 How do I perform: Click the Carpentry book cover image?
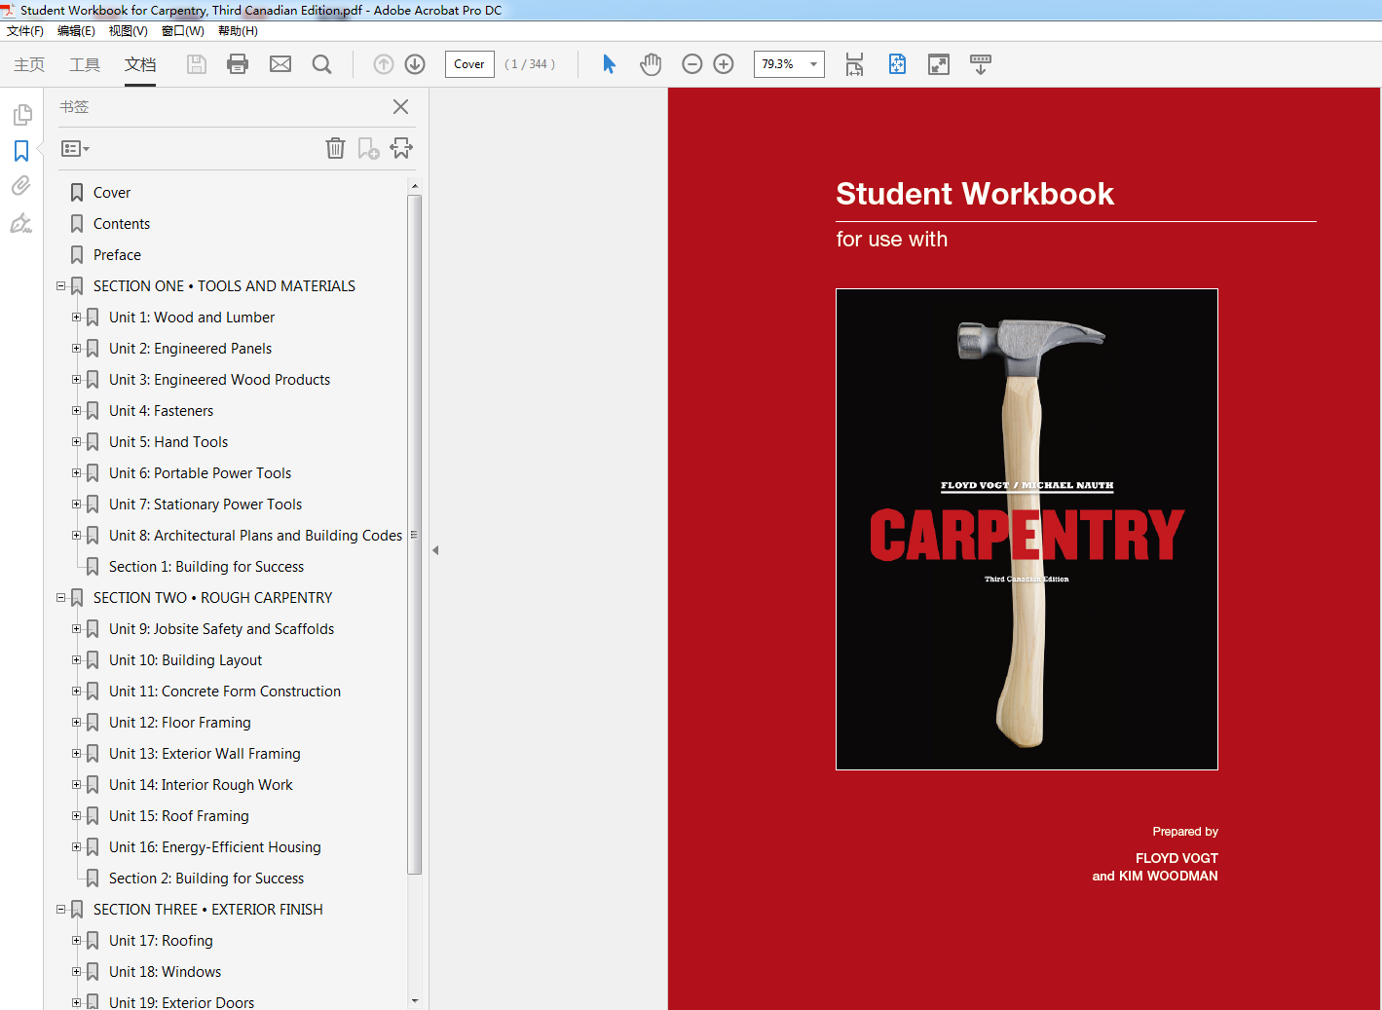click(1027, 529)
